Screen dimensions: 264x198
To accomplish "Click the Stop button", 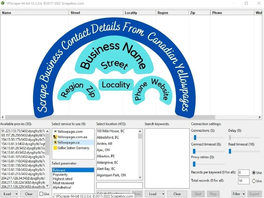I will pyautogui.click(x=213, y=194).
